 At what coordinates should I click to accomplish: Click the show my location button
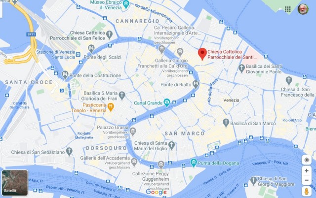click(307, 160)
